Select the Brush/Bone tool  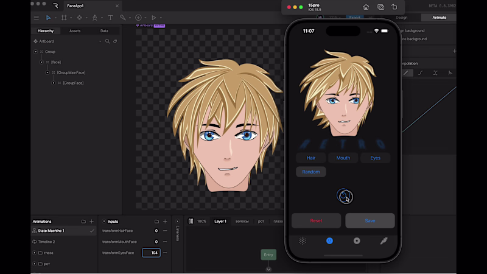[x=123, y=18]
